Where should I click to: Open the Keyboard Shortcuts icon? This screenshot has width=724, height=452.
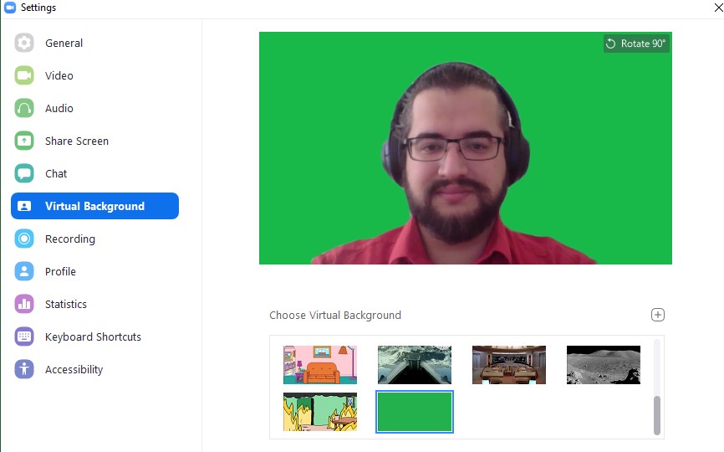[x=24, y=337]
